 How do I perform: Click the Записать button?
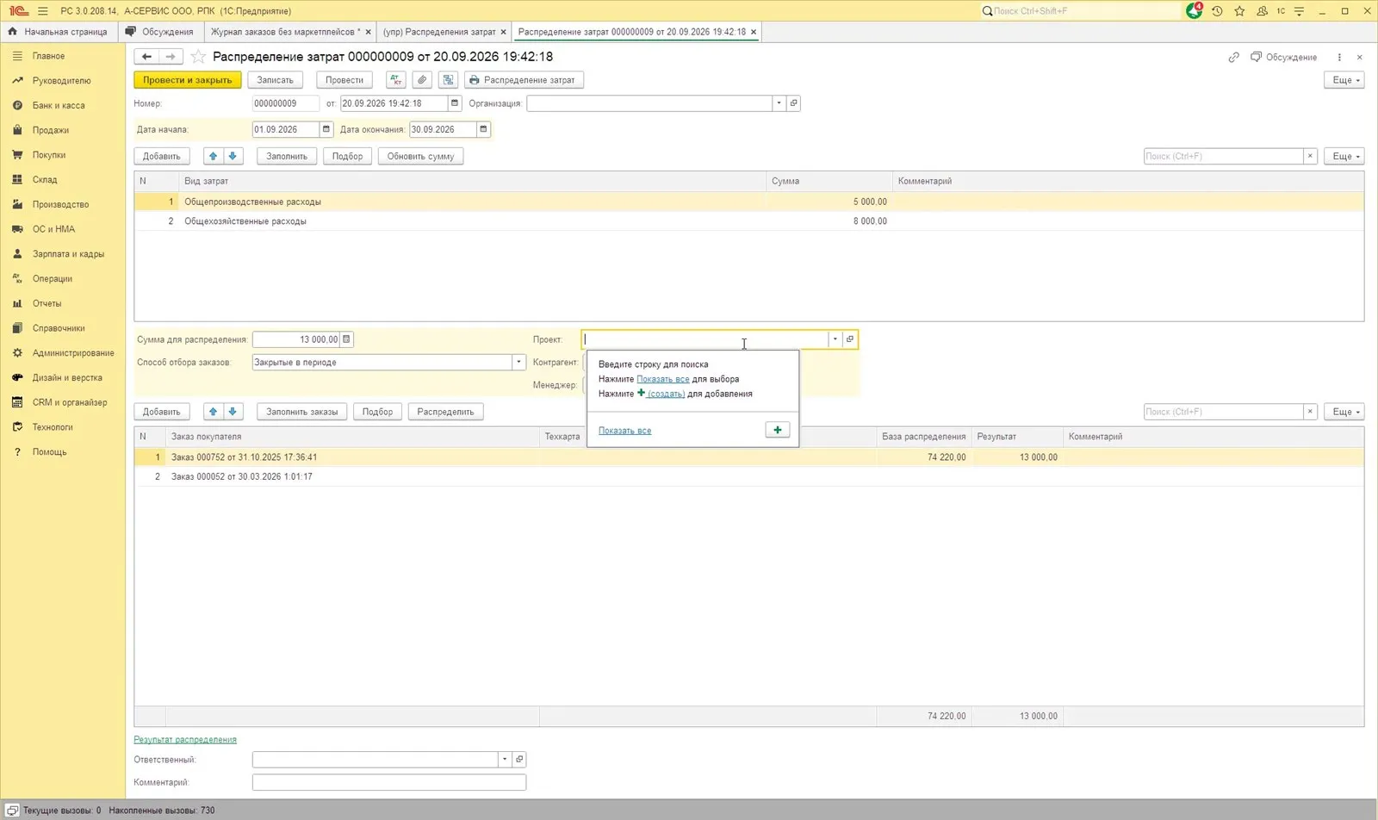click(276, 80)
